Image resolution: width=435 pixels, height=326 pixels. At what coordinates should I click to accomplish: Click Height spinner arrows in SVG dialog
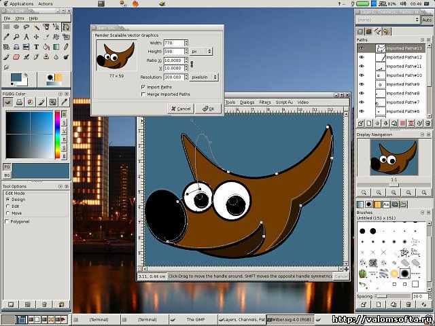(186, 52)
